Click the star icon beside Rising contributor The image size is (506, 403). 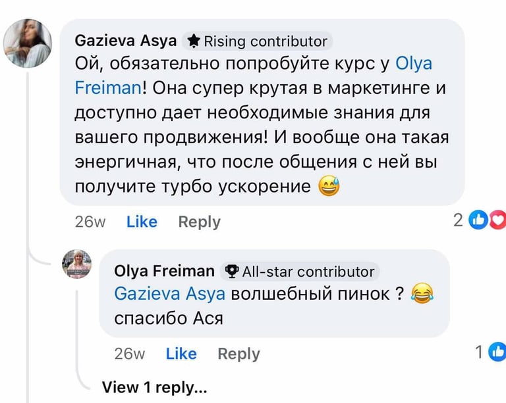(194, 41)
